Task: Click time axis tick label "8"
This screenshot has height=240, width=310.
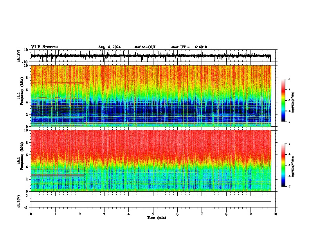Action: pyautogui.click(x=226, y=214)
